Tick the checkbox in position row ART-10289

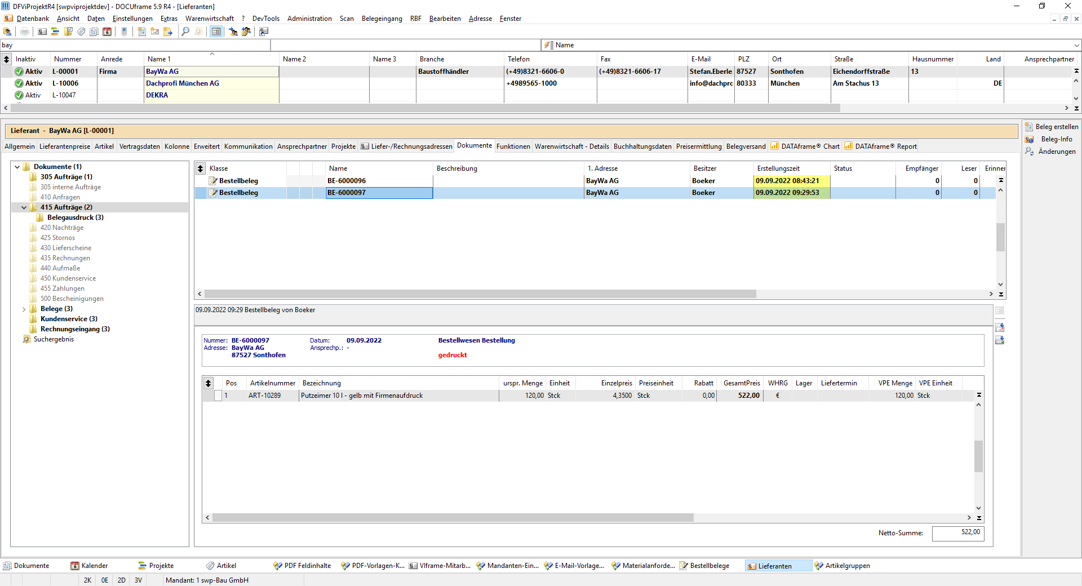218,396
